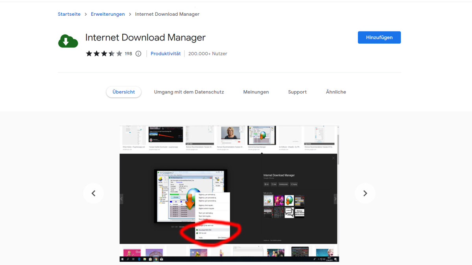This screenshot has width=472, height=265.
Task: Open the Meinungen tab
Action: [x=256, y=92]
